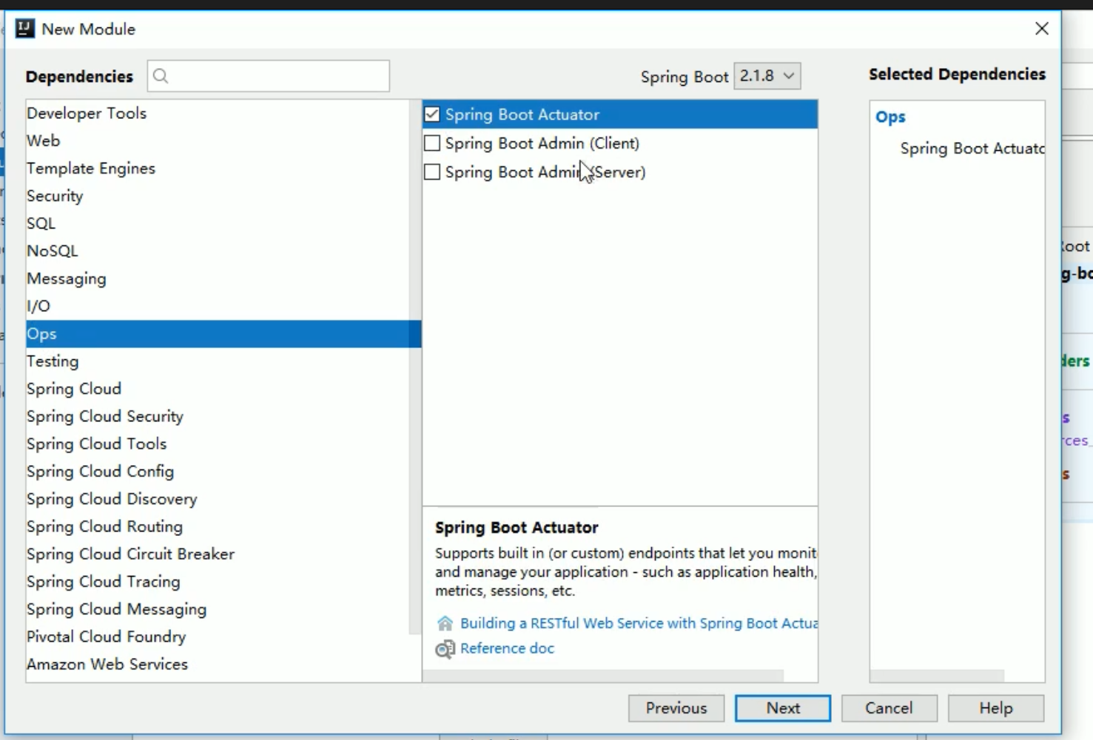Select Developer Tools category
This screenshot has width=1093, height=740.
tap(87, 113)
